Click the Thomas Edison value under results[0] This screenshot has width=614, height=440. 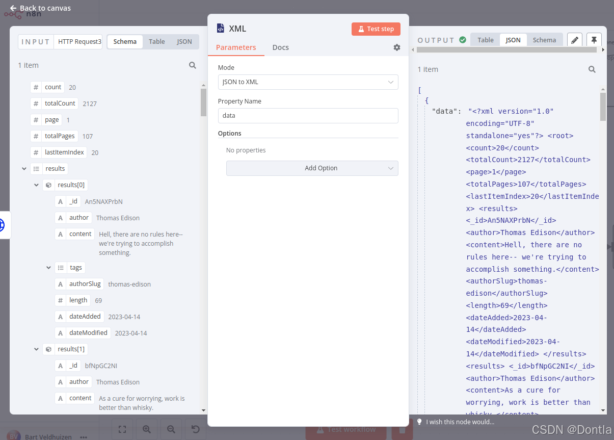pyautogui.click(x=118, y=218)
